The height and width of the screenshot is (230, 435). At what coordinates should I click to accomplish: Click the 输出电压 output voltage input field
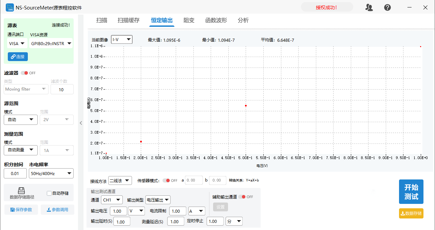[x=118, y=211]
